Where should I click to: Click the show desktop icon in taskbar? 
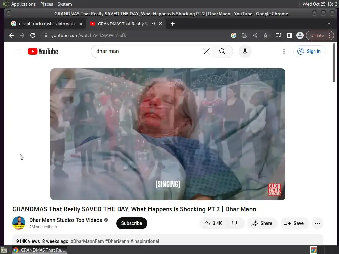(x=4, y=250)
